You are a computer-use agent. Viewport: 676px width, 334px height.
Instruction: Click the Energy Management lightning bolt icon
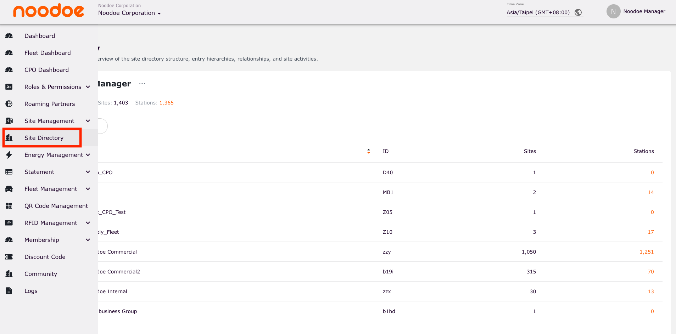9,155
